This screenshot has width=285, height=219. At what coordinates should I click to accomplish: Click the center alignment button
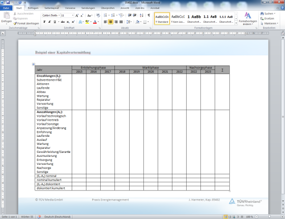click(111, 22)
